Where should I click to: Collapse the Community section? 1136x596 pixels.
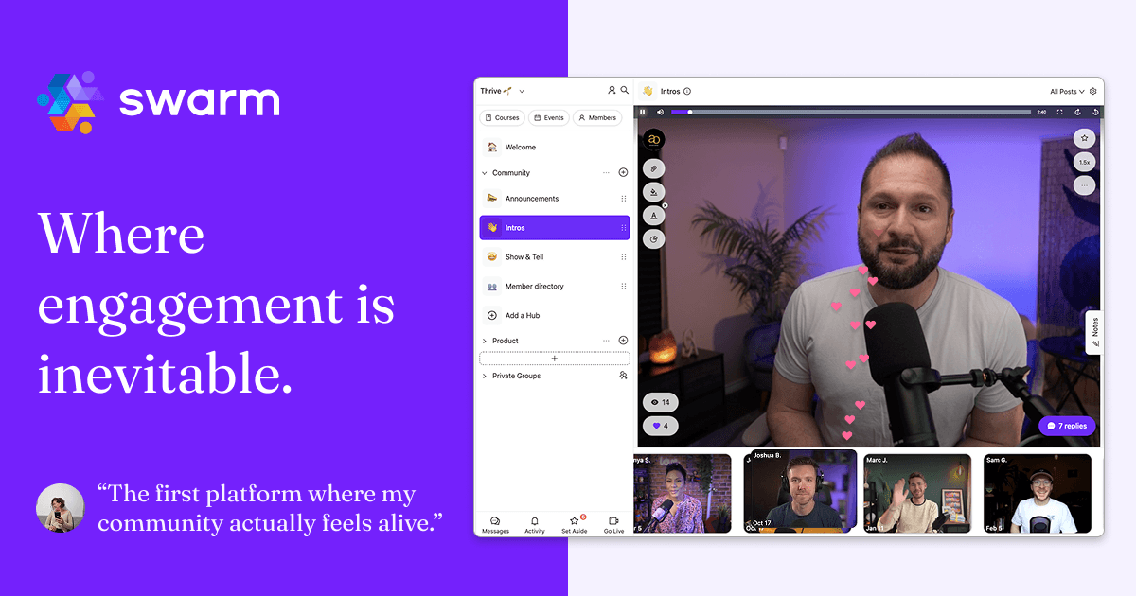(485, 173)
